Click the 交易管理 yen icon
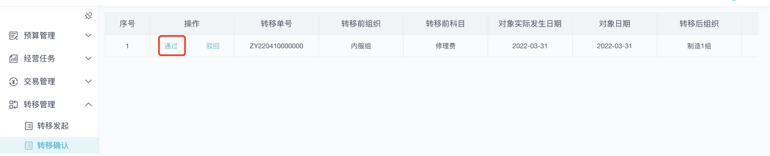Image resolution: width=770 pixels, height=156 pixels. tap(14, 82)
